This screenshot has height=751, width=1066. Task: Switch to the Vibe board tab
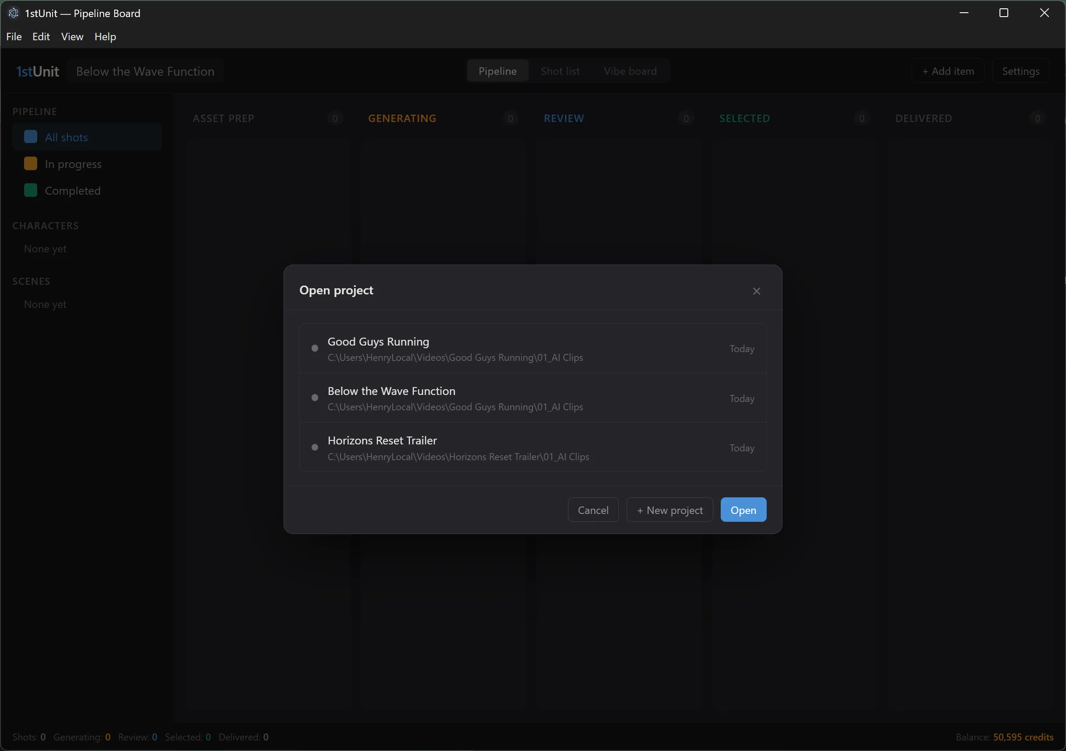click(x=630, y=71)
